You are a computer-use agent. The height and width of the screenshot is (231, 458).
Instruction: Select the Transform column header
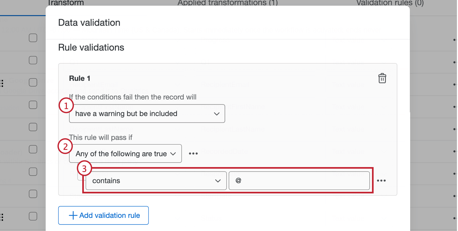click(x=66, y=3)
